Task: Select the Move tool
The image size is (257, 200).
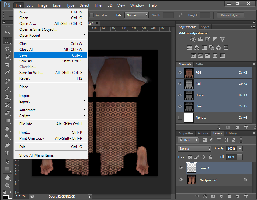Action: (x=7, y=33)
